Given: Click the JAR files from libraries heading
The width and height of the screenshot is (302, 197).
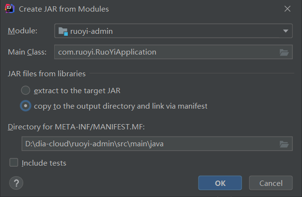Looking at the screenshot, I should click(46, 74).
